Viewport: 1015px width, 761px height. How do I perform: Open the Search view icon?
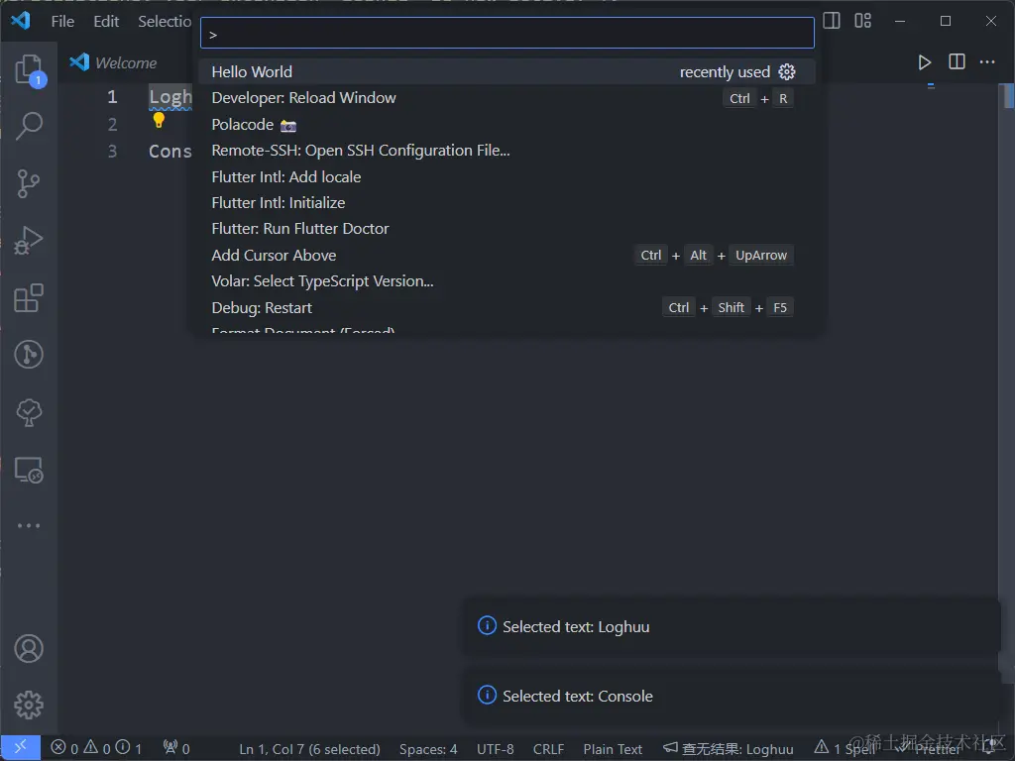pos(29,126)
